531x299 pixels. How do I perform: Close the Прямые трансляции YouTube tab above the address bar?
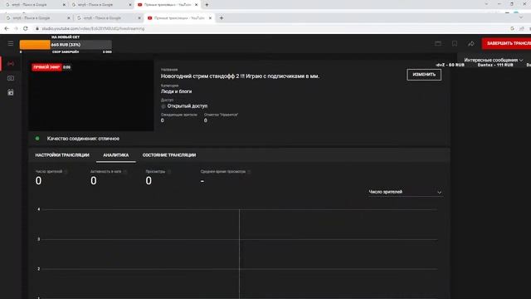coord(210,18)
